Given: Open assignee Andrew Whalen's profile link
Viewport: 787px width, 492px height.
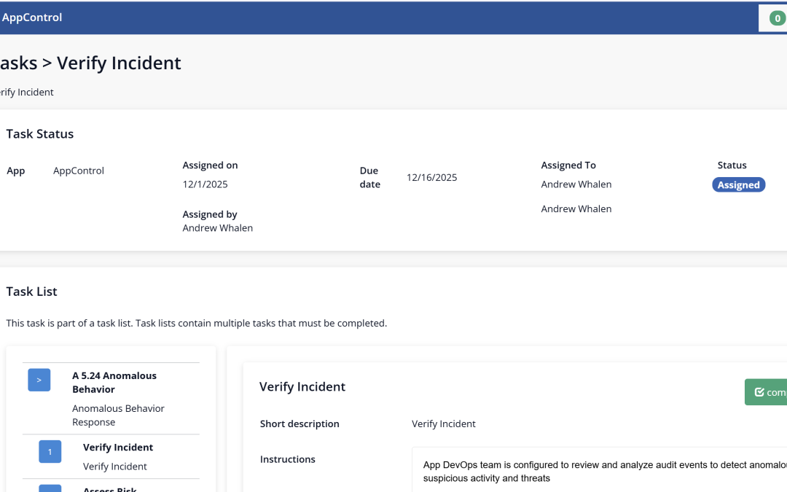Looking at the screenshot, I should (x=576, y=184).
